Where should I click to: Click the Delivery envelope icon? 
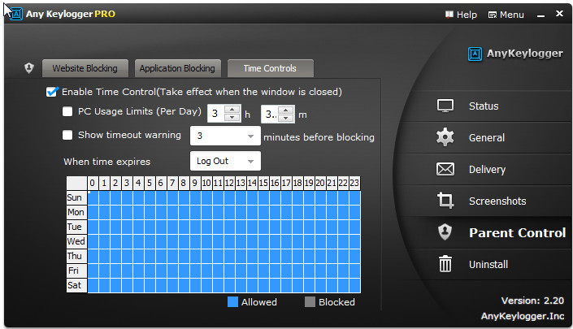tap(445, 169)
